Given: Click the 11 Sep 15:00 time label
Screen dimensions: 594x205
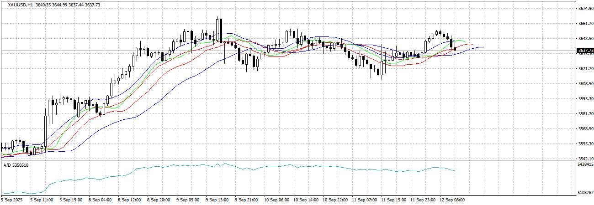Looking at the screenshot, I should (x=394, y=200).
